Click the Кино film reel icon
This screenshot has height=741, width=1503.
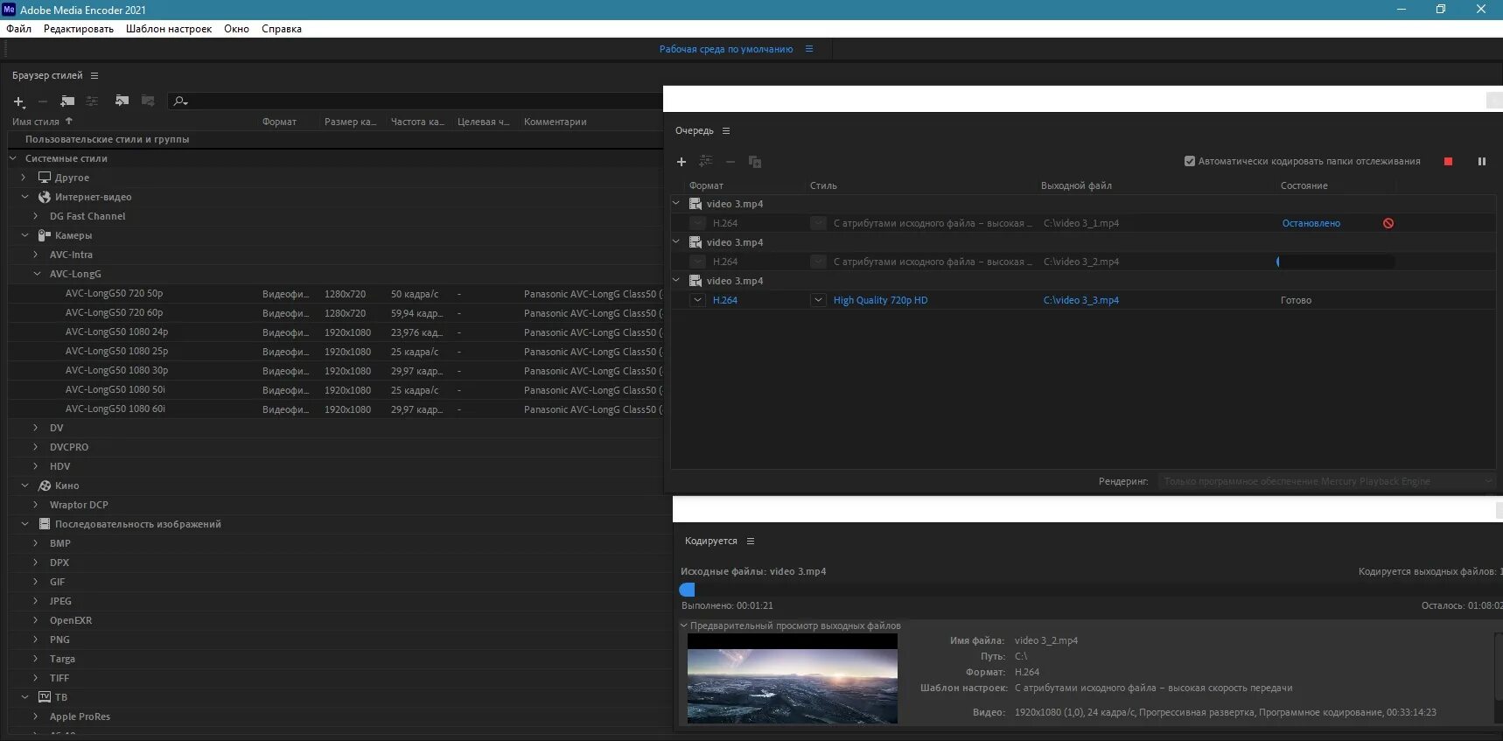coord(45,486)
